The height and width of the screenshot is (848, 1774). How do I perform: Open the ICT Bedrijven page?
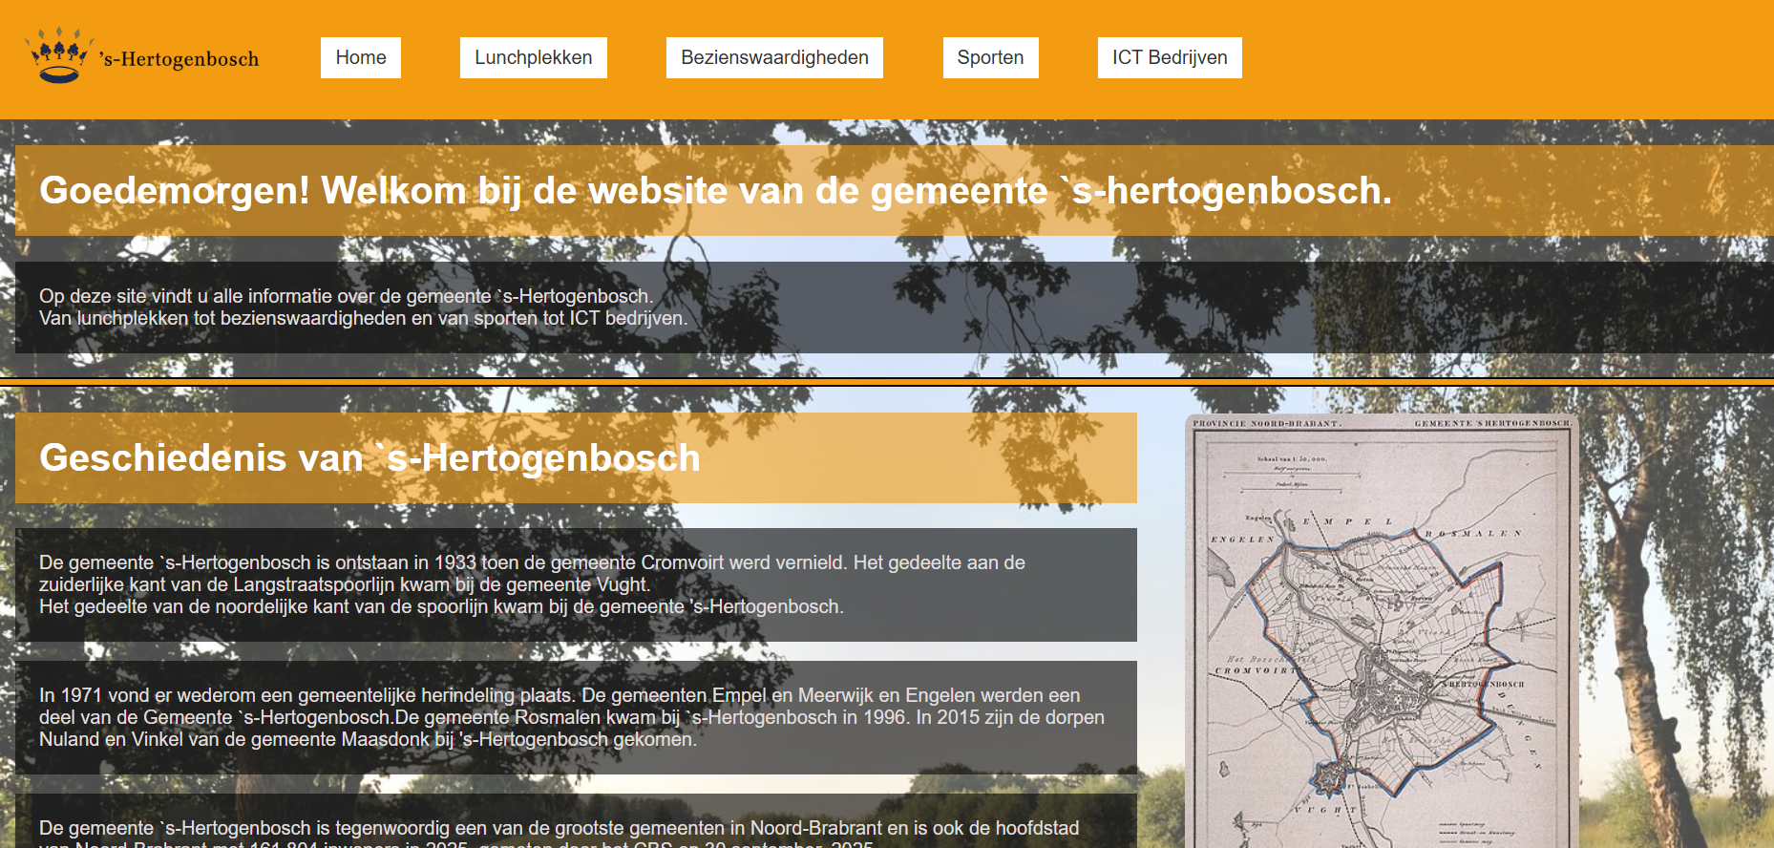pyautogui.click(x=1170, y=57)
